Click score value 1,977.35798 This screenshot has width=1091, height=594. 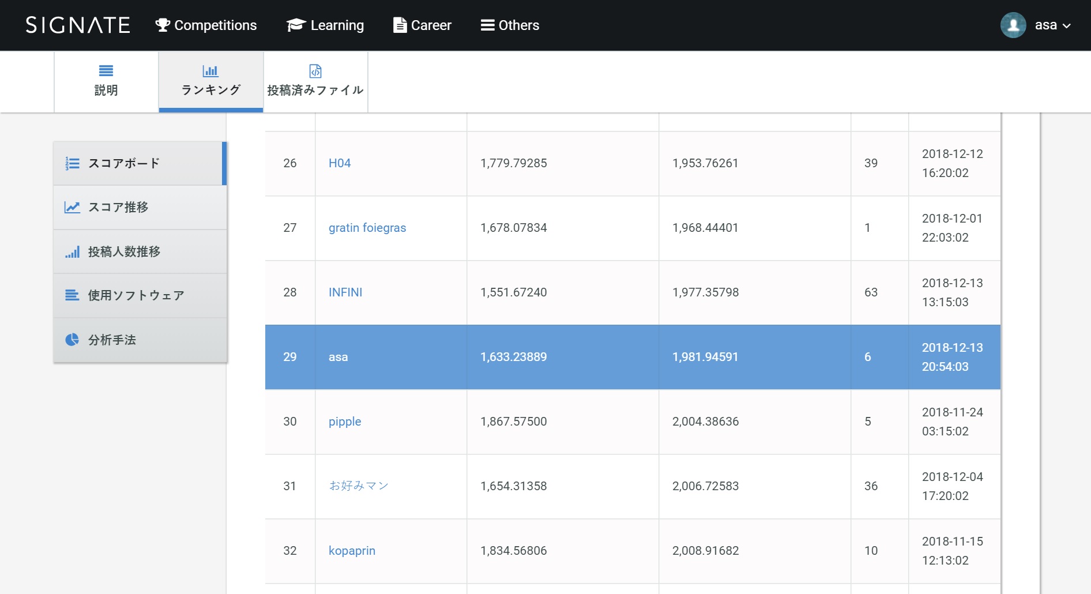[706, 292]
